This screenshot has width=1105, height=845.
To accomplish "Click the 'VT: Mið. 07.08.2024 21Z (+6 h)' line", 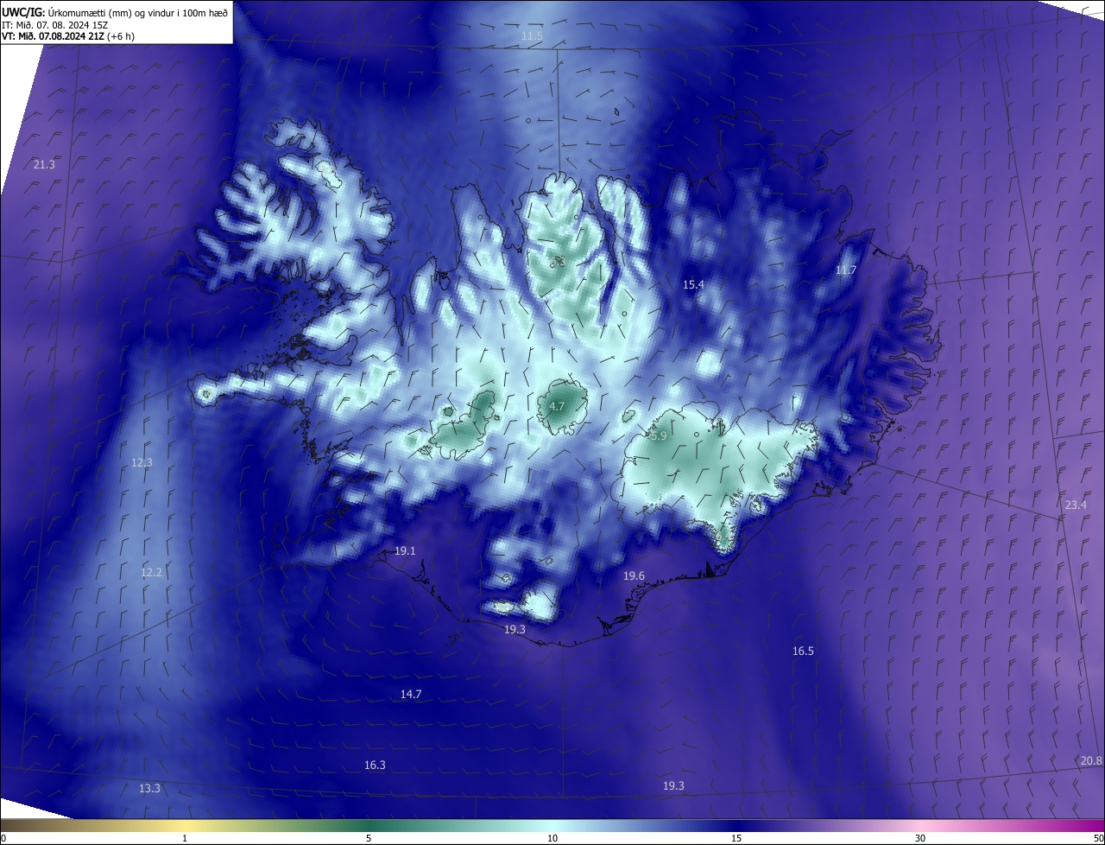I will click(67, 36).
